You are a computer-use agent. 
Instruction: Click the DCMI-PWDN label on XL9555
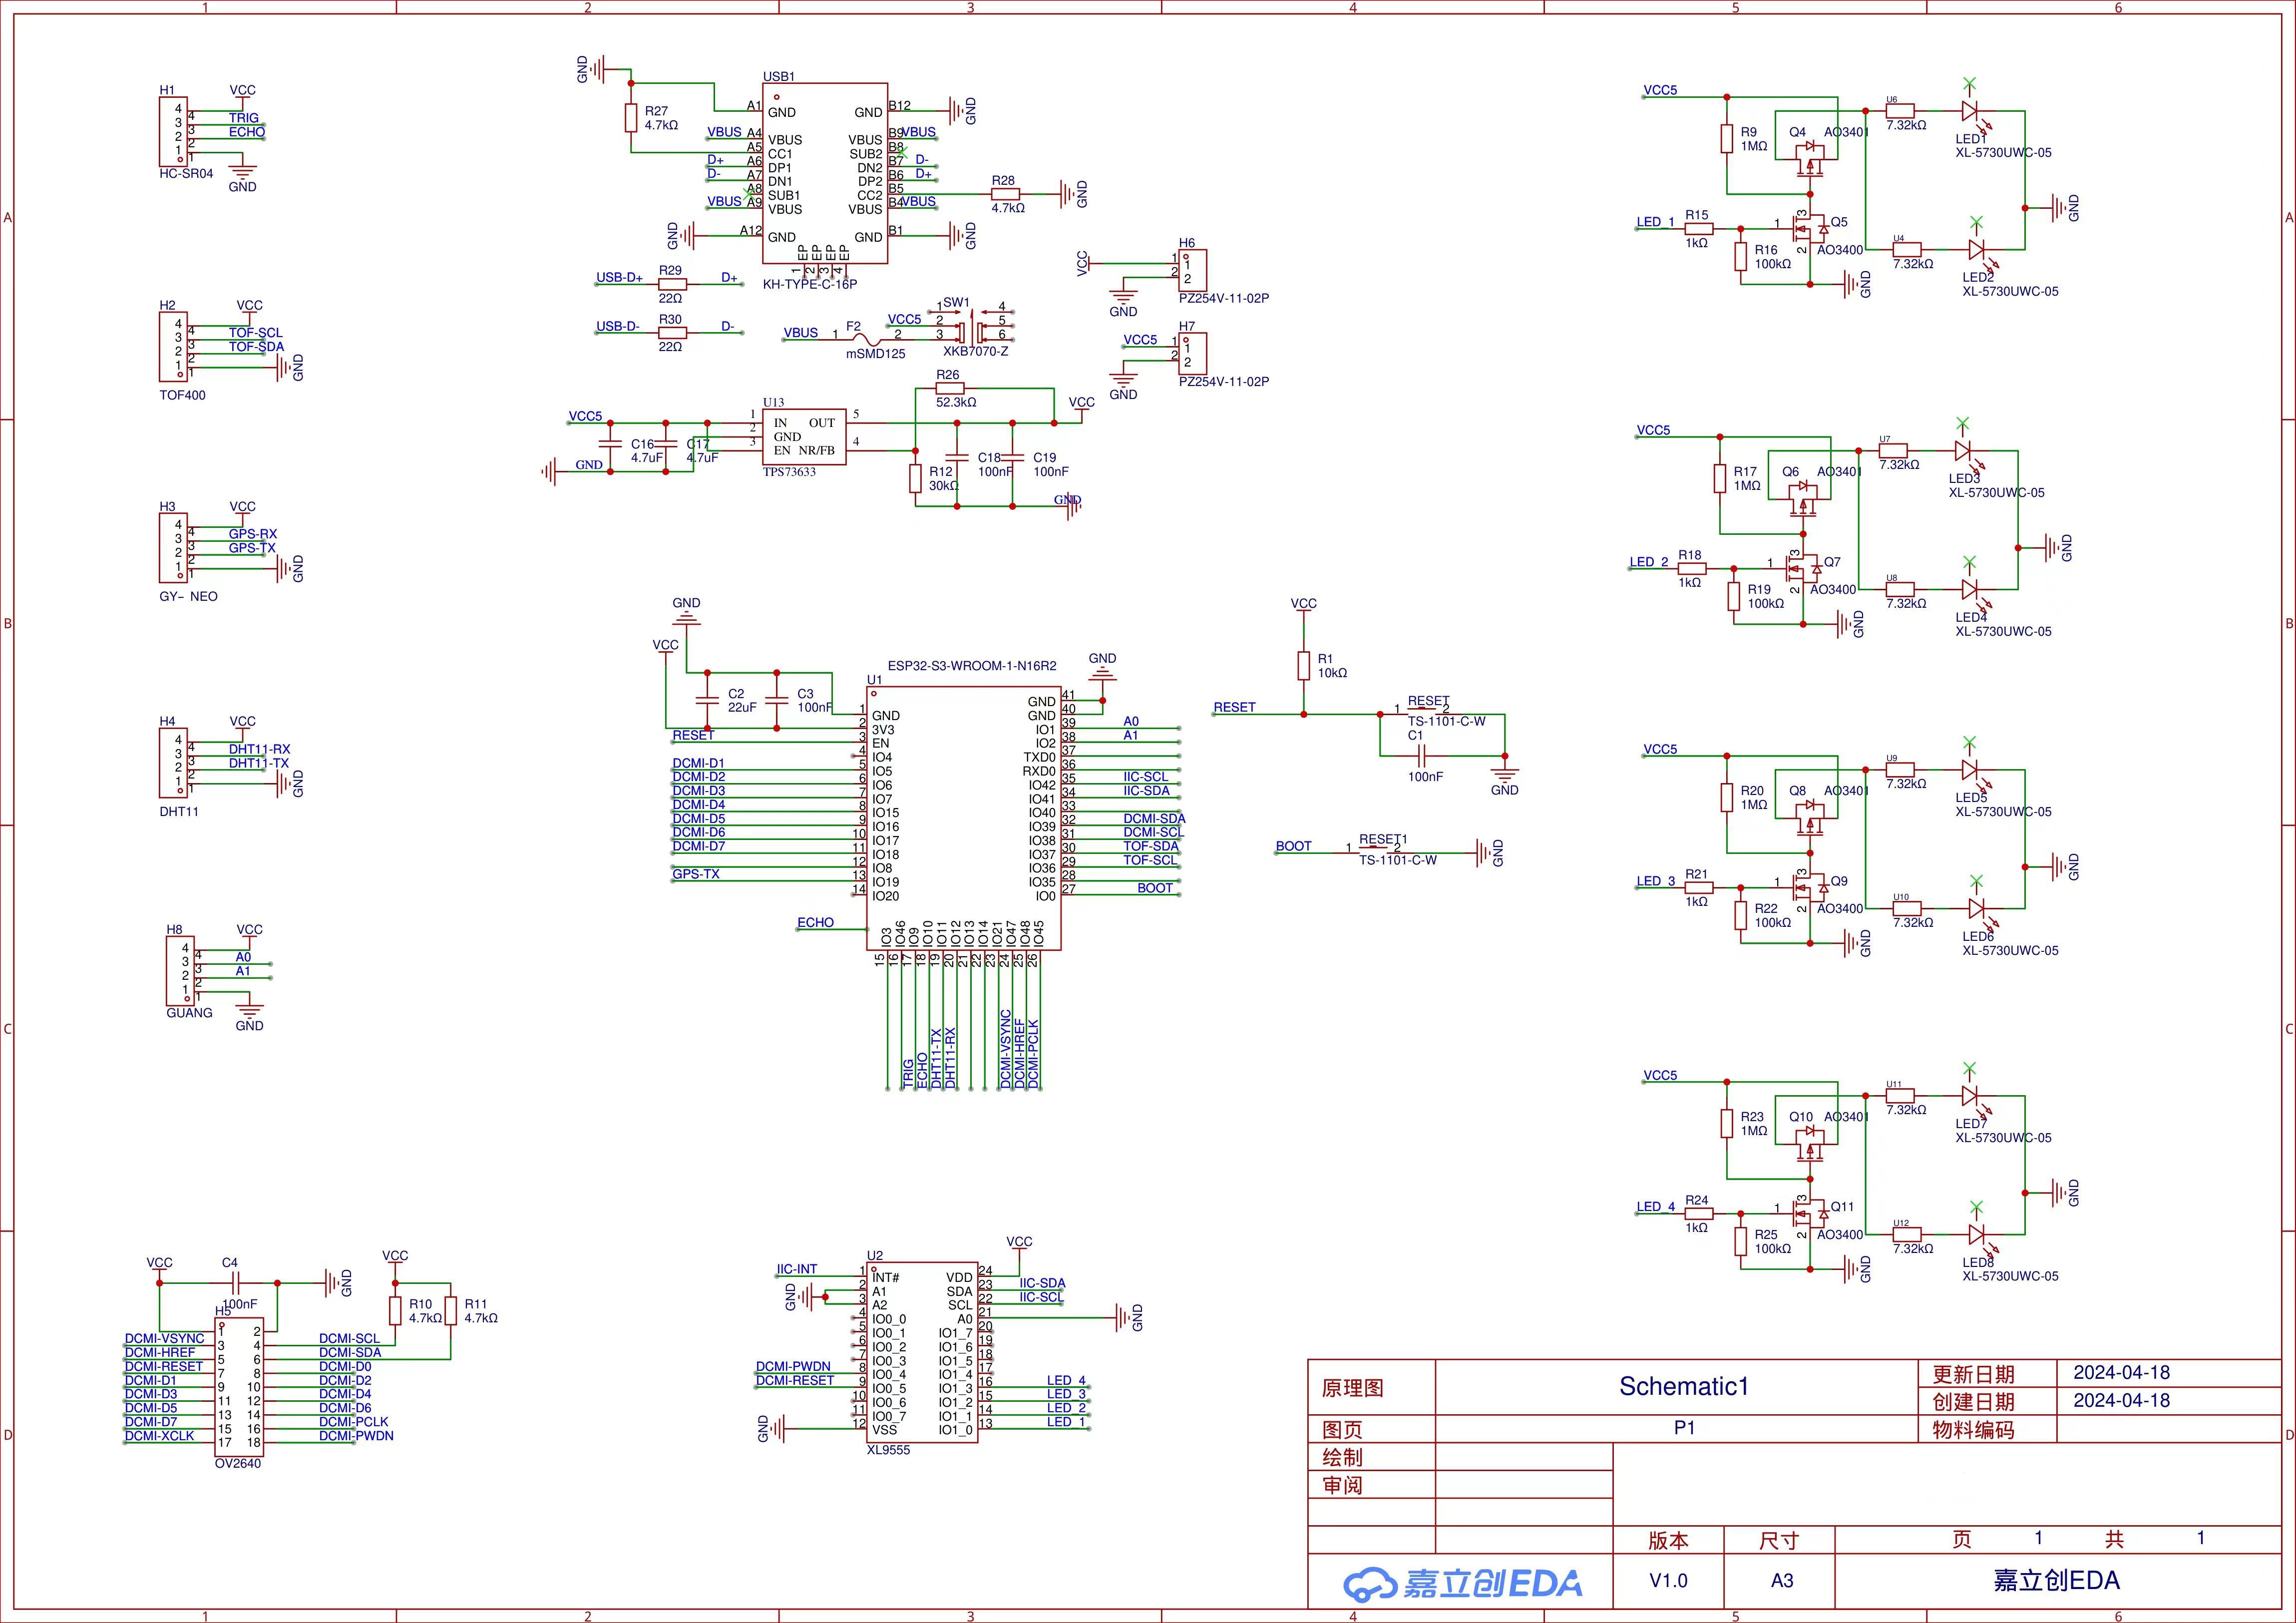click(793, 1366)
